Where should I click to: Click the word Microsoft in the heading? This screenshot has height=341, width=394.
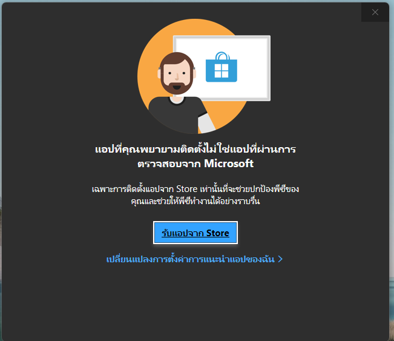point(229,164)
